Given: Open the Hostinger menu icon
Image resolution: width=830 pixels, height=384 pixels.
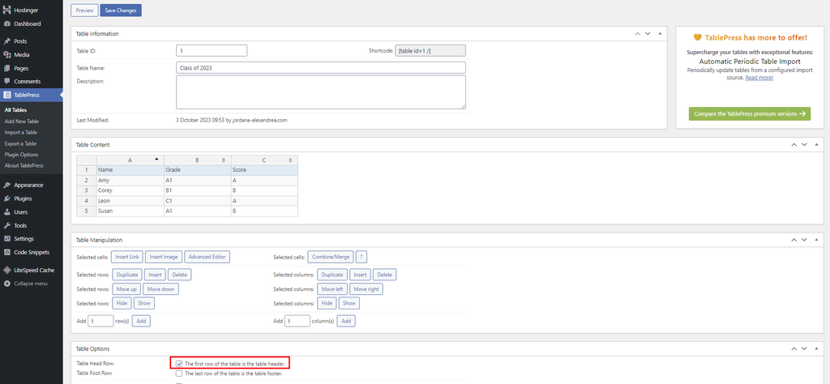Looking at the screenshot, I should click(x=6, y=10).
